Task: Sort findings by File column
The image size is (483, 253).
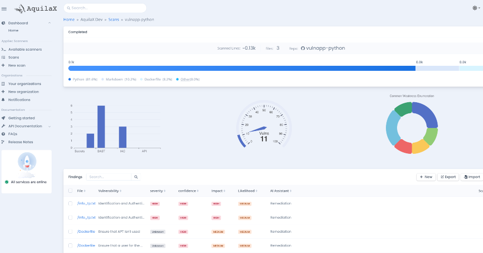Action: 81,191
